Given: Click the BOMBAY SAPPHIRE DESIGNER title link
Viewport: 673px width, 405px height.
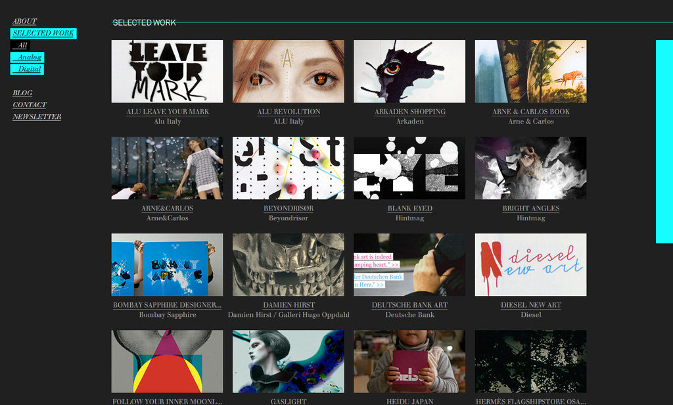Looking at the screenshot, I should [168, 305].
